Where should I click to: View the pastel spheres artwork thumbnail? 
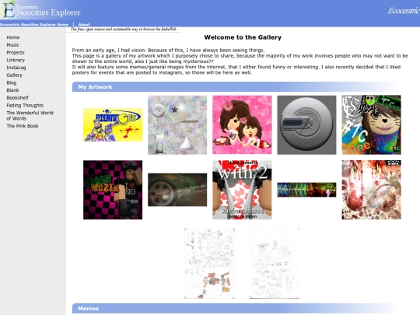point(177,124)
